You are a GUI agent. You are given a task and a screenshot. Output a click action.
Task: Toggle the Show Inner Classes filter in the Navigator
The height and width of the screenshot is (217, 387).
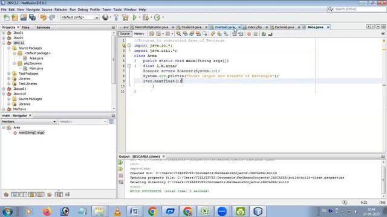[x=41, y=195]
